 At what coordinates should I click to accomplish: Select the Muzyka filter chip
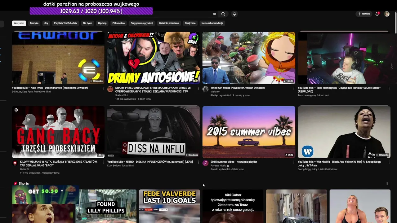[34, 23]
